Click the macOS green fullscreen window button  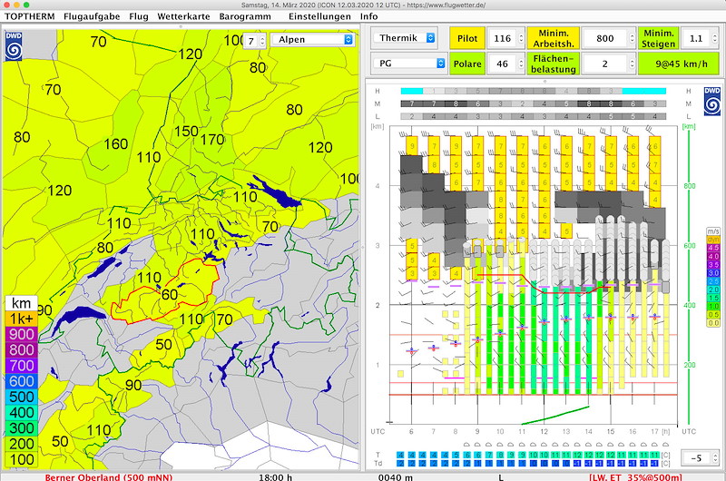(x=26, y=5)
